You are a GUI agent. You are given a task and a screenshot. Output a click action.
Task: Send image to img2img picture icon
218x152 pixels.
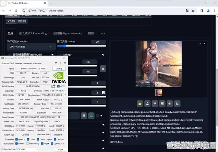coord(162,104)
